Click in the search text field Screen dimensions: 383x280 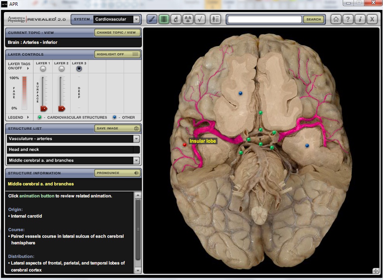(264, 19)
